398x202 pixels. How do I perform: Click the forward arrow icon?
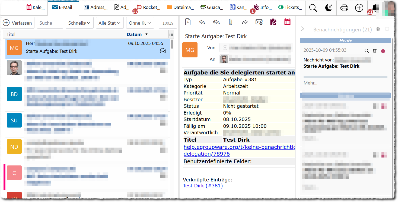tap(245, 22)
